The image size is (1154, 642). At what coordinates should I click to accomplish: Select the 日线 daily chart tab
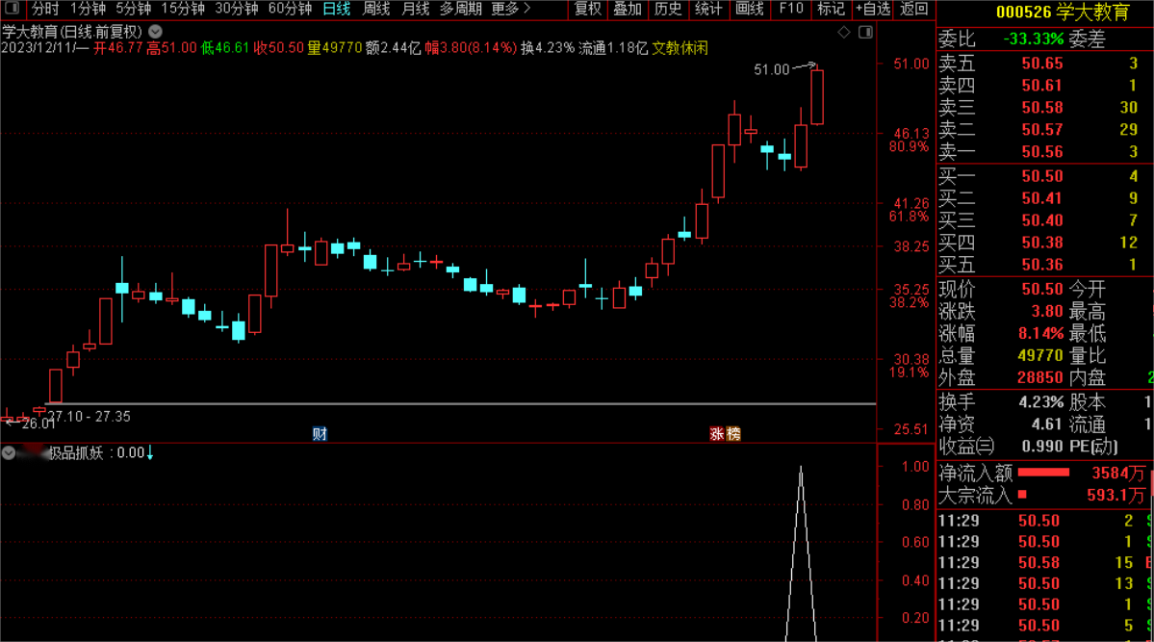[x=336, y=9]
